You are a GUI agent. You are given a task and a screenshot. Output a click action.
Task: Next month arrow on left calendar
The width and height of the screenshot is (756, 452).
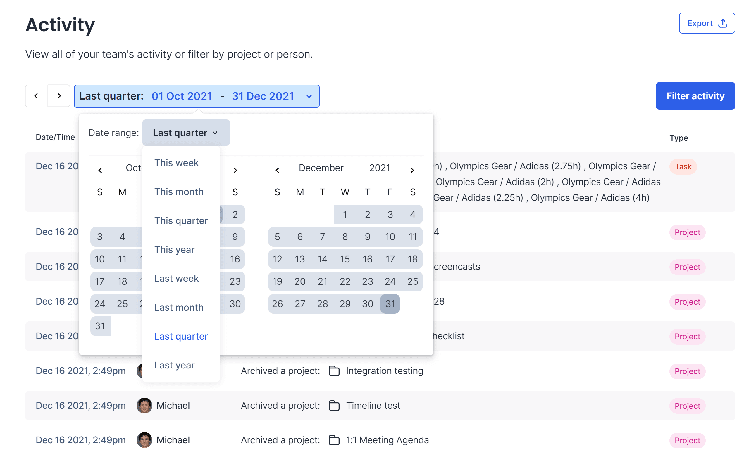click(235, 170)
